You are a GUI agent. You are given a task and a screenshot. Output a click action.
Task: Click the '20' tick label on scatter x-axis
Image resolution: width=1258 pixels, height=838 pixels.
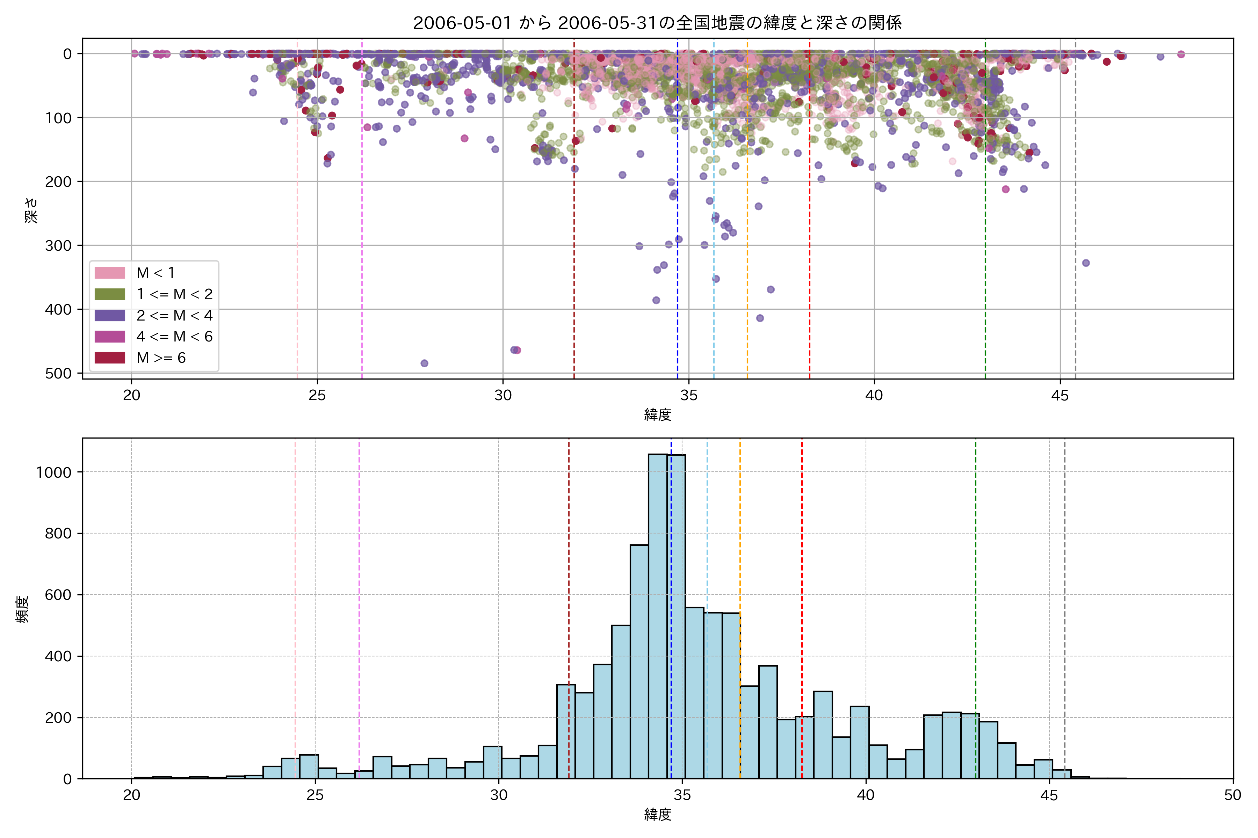tap(132, 396)
